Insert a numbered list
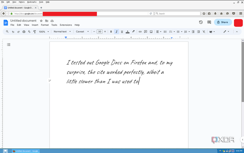Image resolution: width=244 pixels, height=153 pixels. point(186,32)
